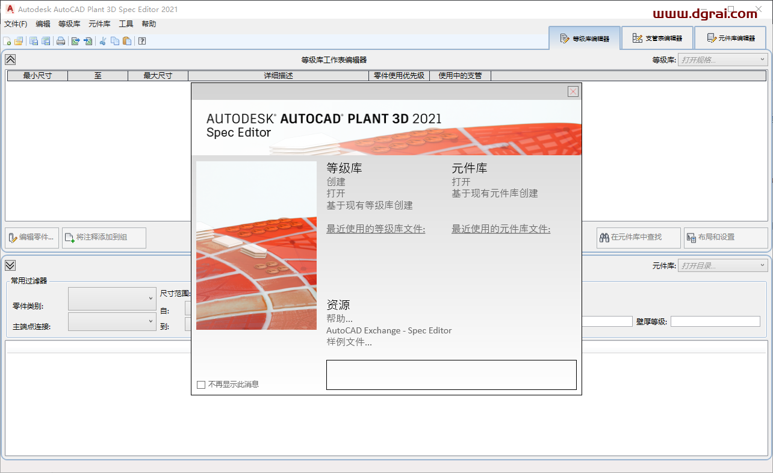The width and height of the screenshot is (773, 473).
Task: Open the 帮助 menu
Action: coord(149,24)
